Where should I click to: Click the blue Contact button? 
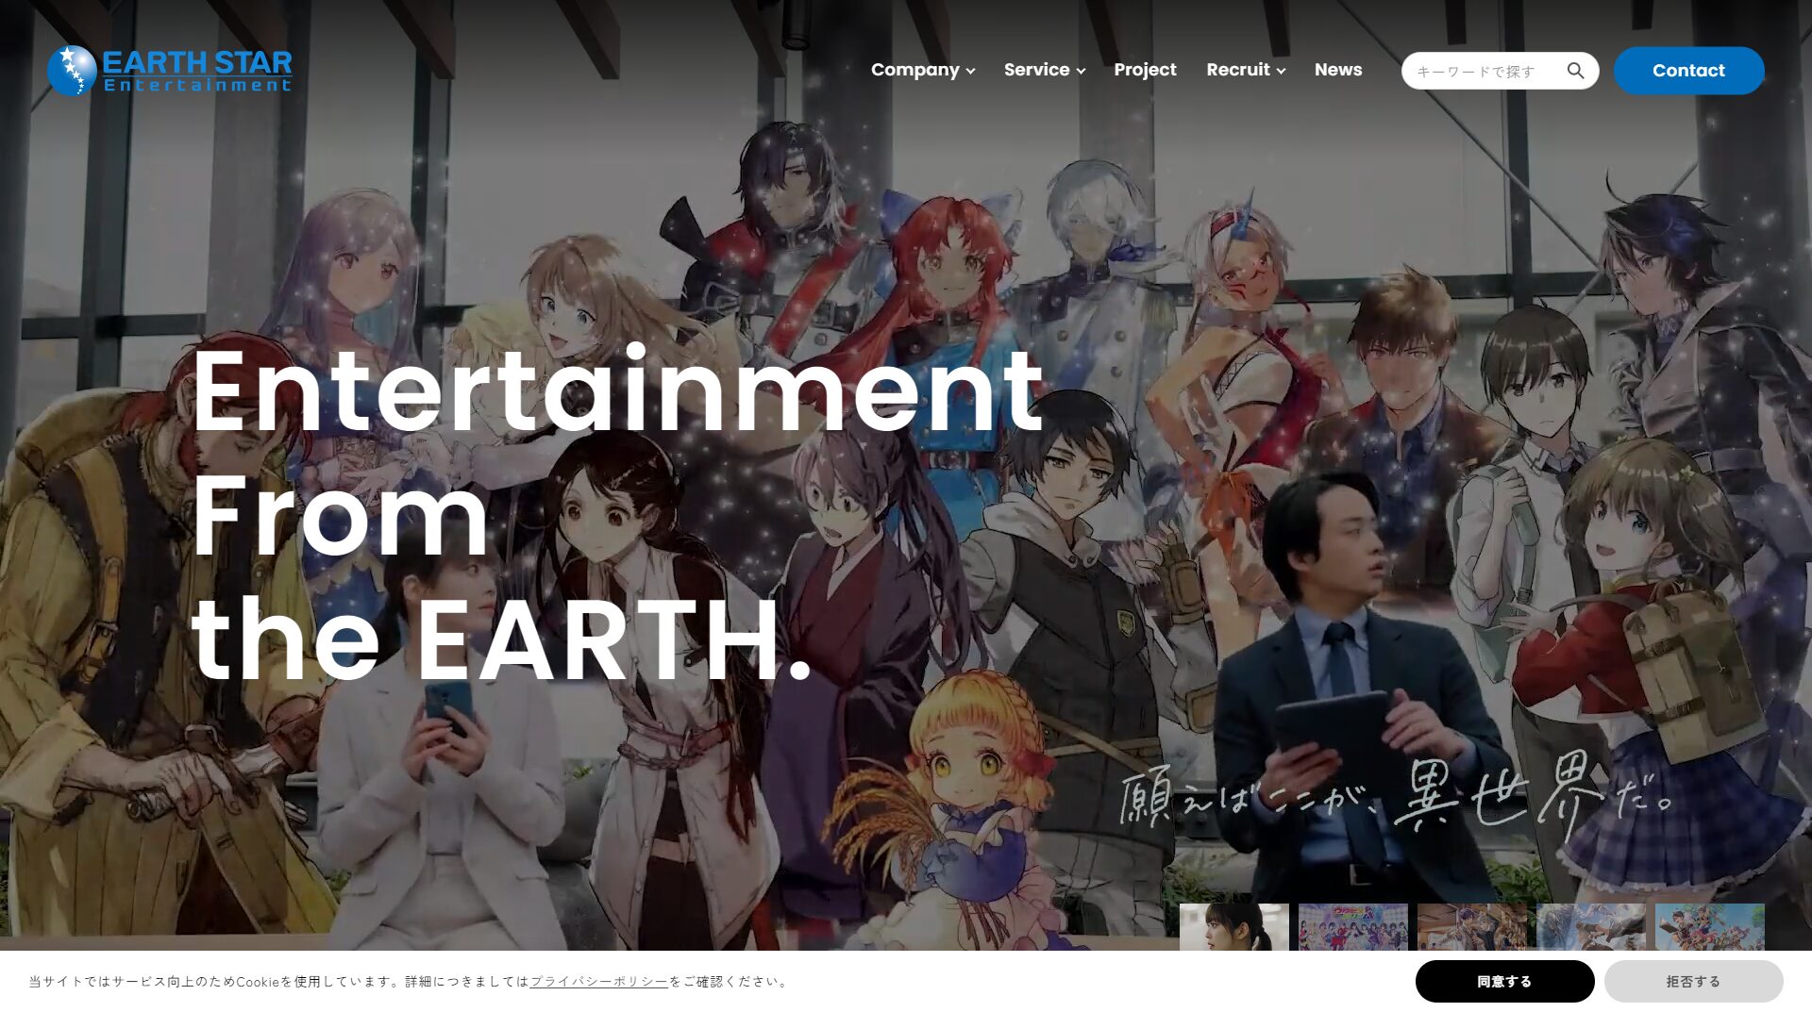(x=1688, y=71)
